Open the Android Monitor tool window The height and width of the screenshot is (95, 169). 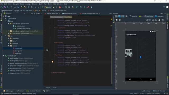point(34,91)
